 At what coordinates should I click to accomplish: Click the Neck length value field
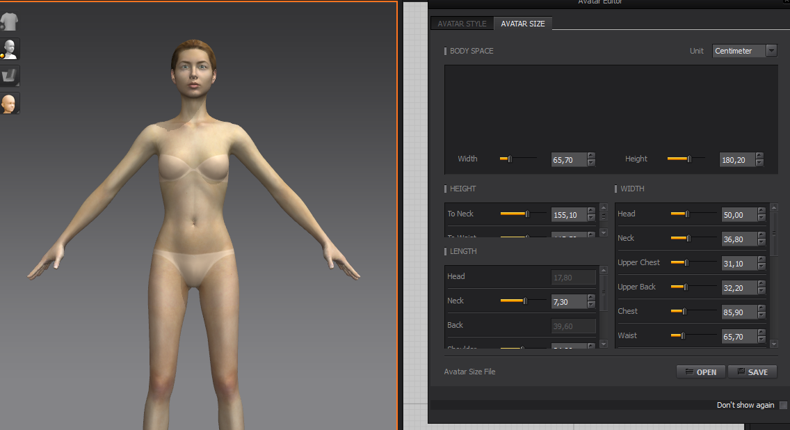568,301
